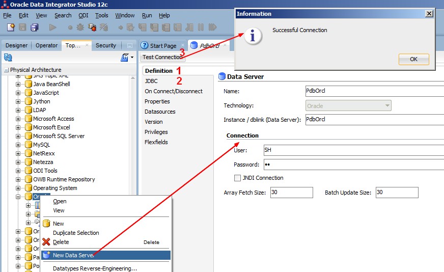Expand the Netezza tree node
The image size is (444, 272).
coord(18,162)
